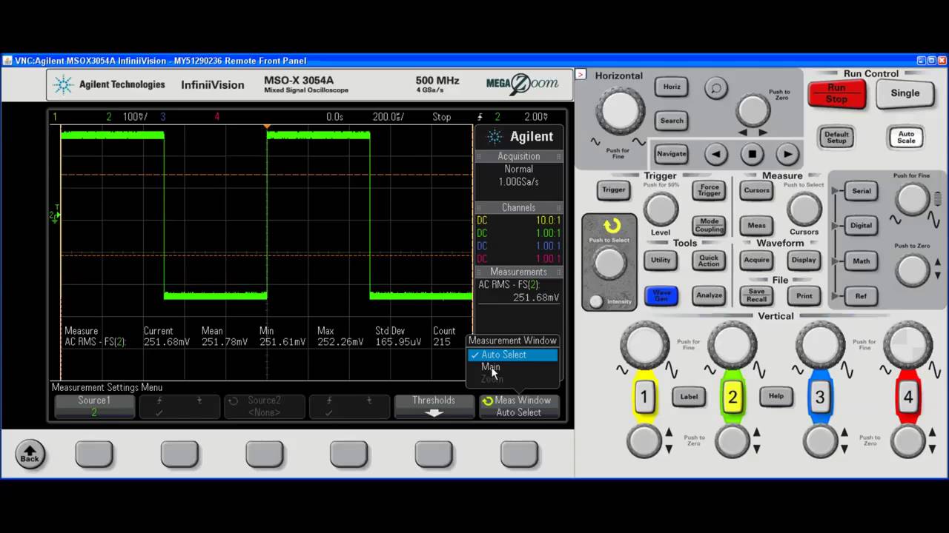This screenshot has width=949, height=533.
Task: Click the Label button
Action: click(x=689, y=397)
